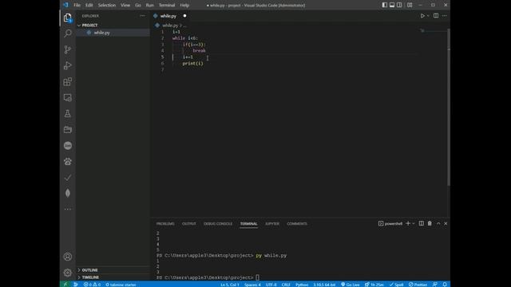This screenshot has height=287, width=511.
Task: Show additional views with activity bar ellipsis
Action: (x=67, y=209)
